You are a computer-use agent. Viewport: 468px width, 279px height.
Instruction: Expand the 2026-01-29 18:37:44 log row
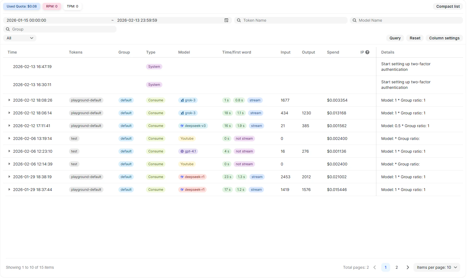(9, 190)
